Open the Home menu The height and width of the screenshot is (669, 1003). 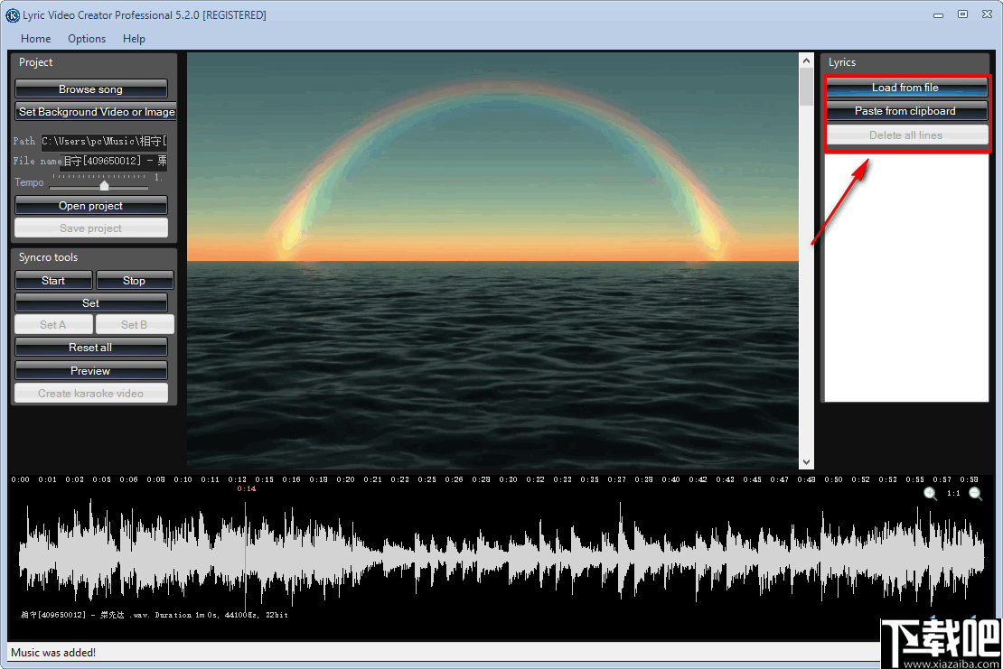pyautogui.click(x=36, y=38)
